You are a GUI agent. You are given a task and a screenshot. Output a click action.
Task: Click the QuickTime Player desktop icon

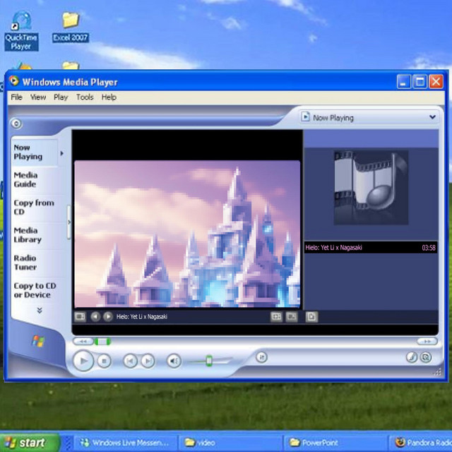pos(21,31)
